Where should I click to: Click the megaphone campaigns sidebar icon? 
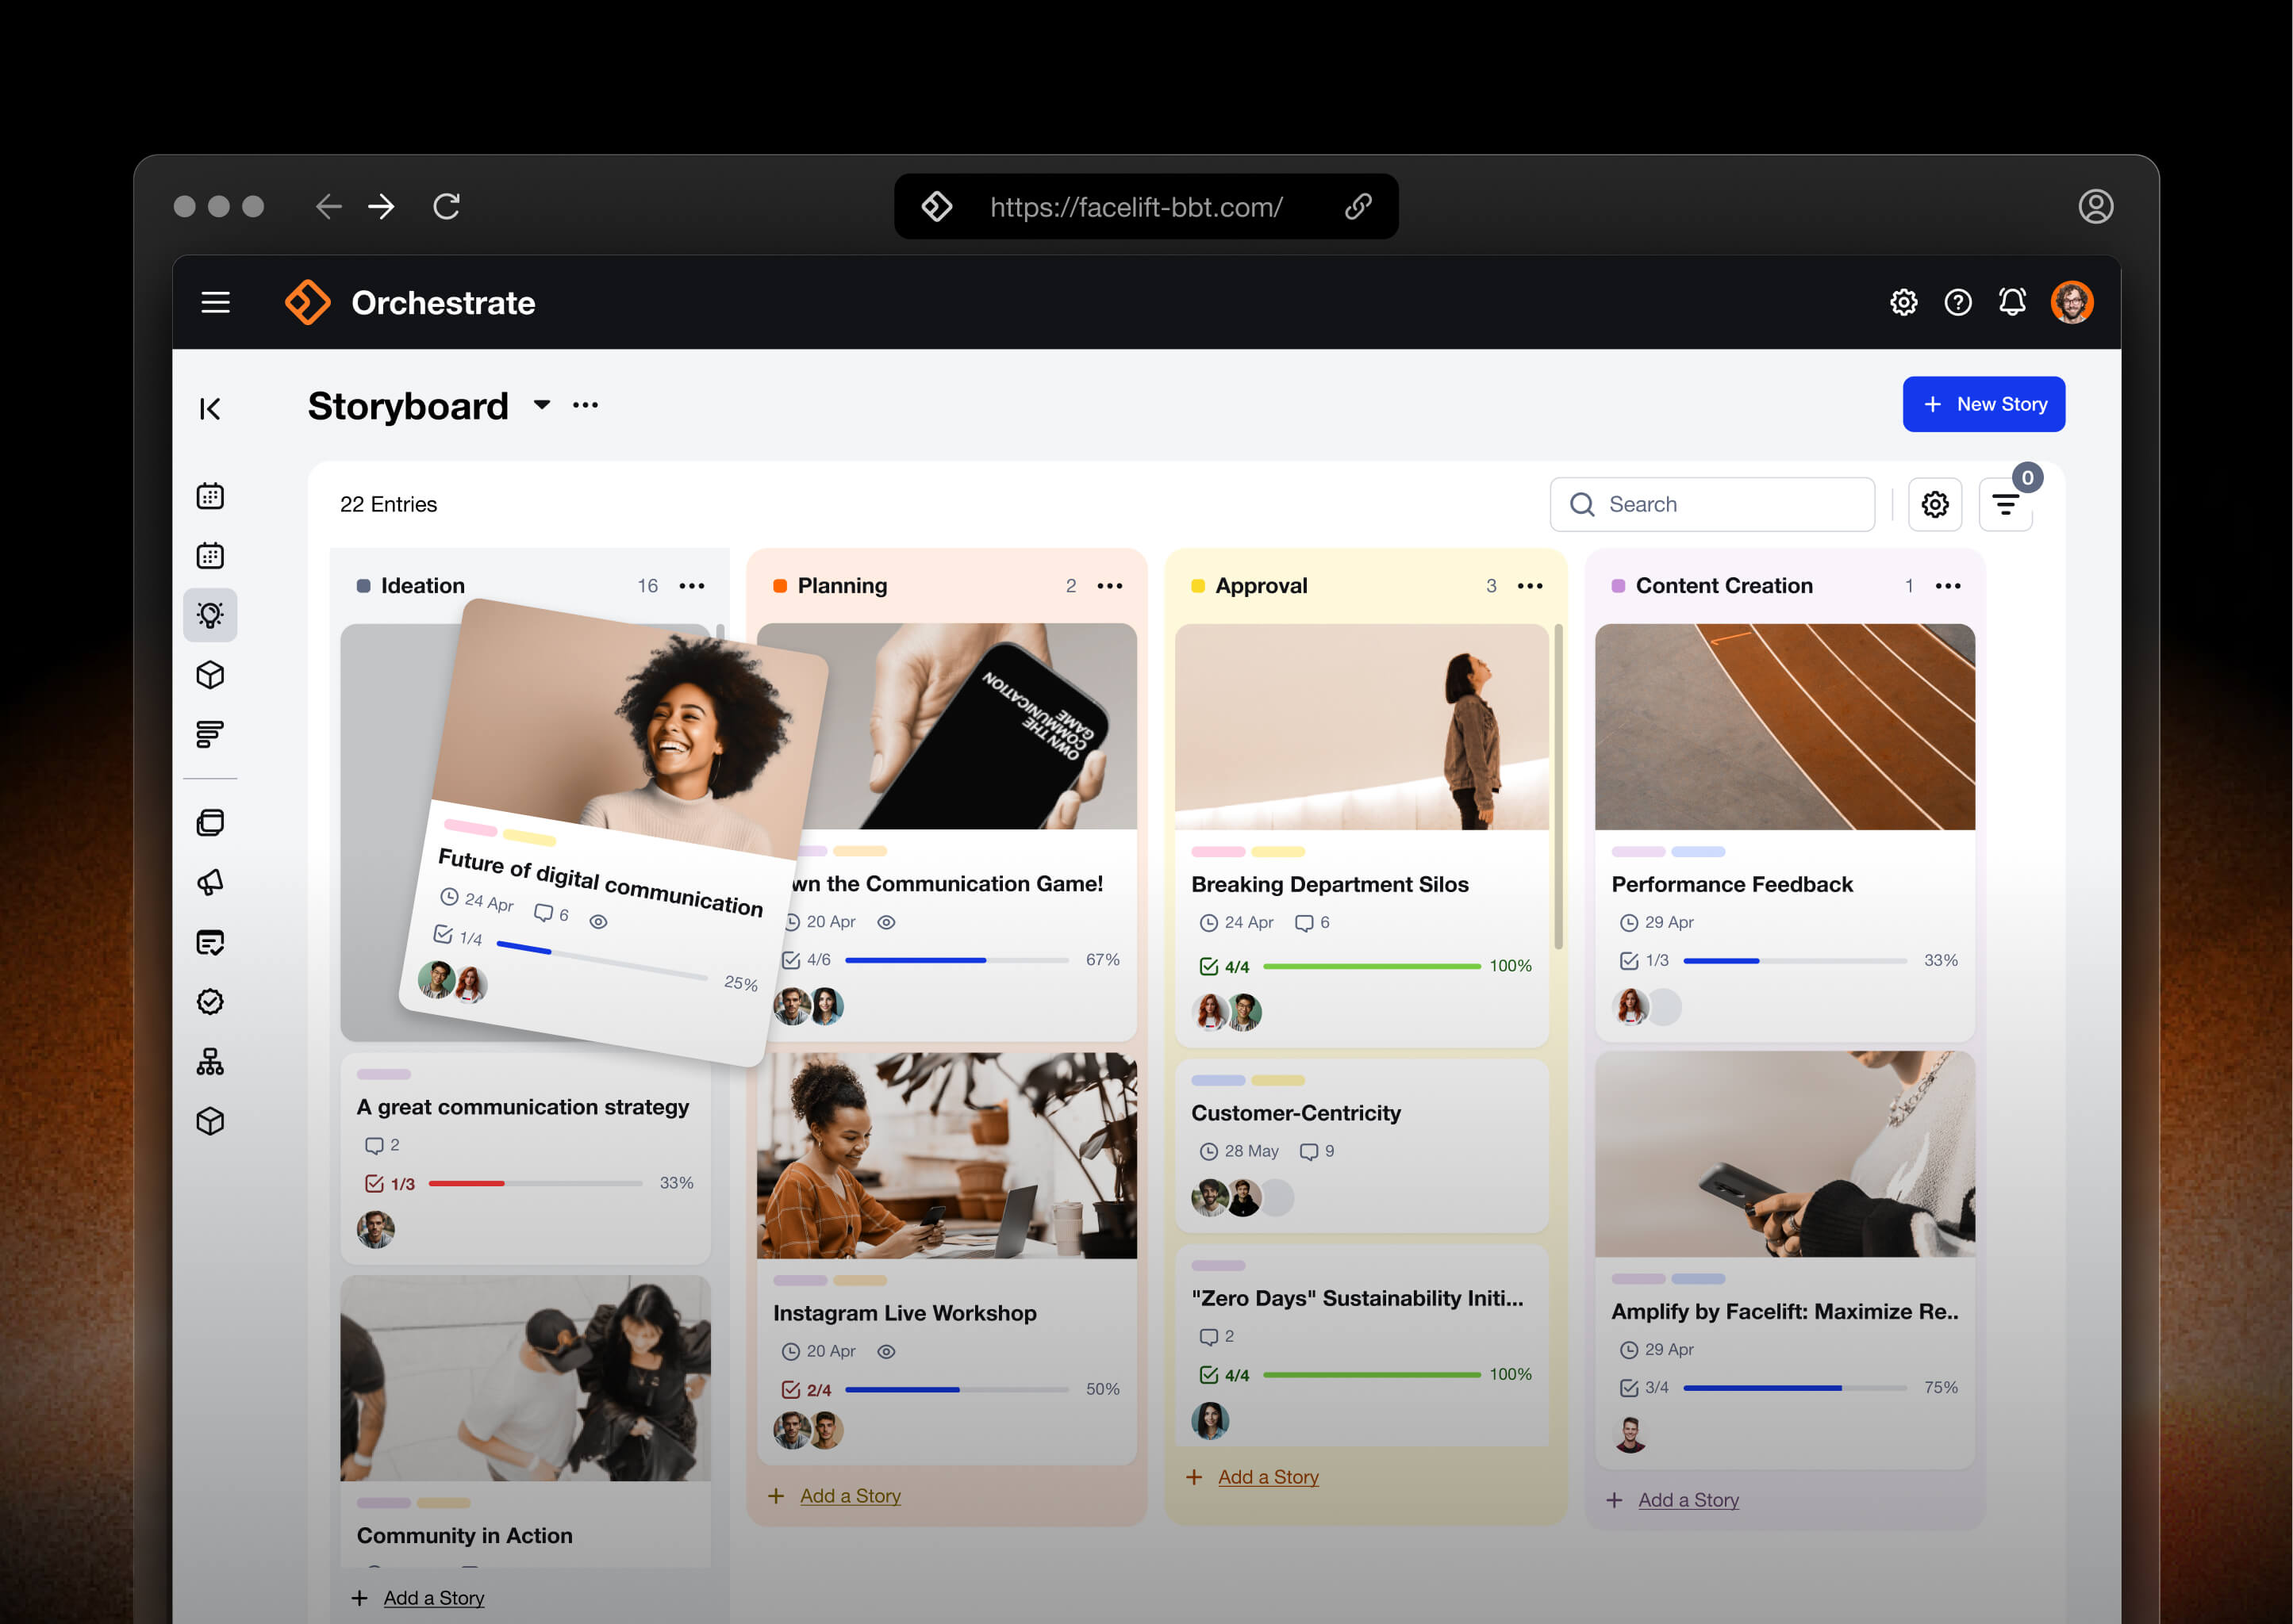[210, 882]
